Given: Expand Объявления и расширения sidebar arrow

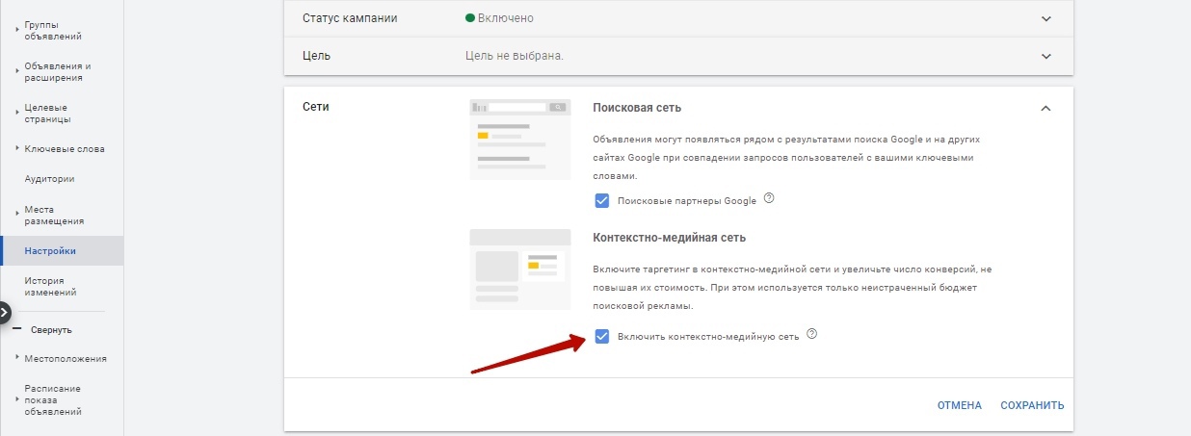Looking at the screenshot, I should [17, 71].
